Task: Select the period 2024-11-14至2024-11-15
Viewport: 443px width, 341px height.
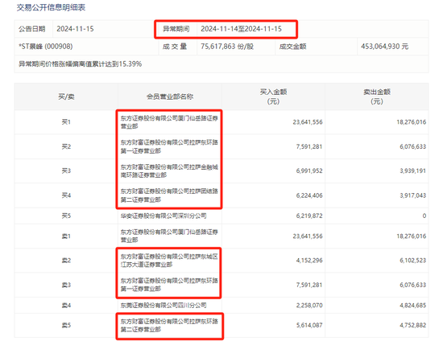Action: (242, 29)
